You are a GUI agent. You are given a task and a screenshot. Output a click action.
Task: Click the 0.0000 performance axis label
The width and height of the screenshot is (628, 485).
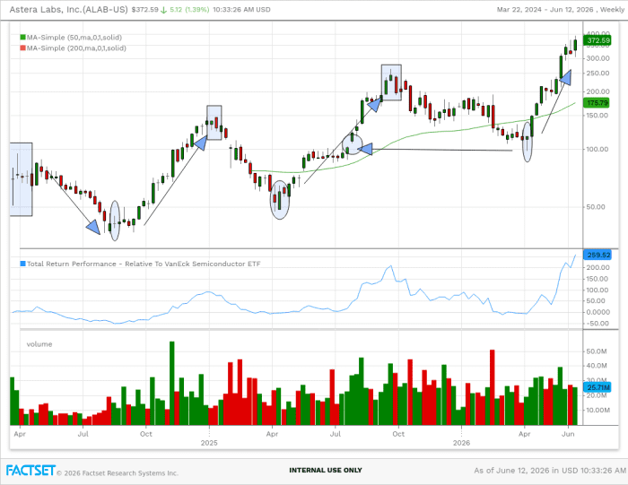click(598, 312)
